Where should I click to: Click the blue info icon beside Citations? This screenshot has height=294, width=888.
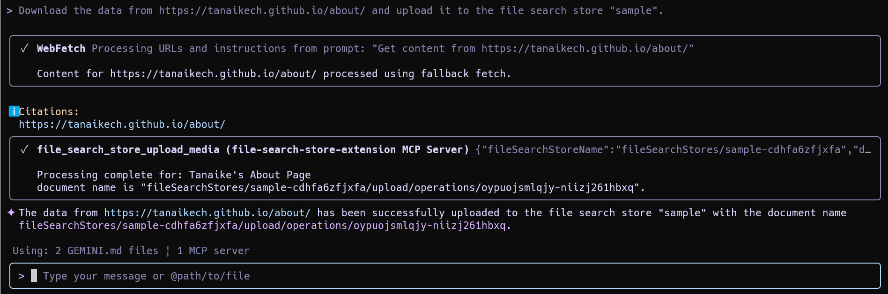tap(14, 111)
